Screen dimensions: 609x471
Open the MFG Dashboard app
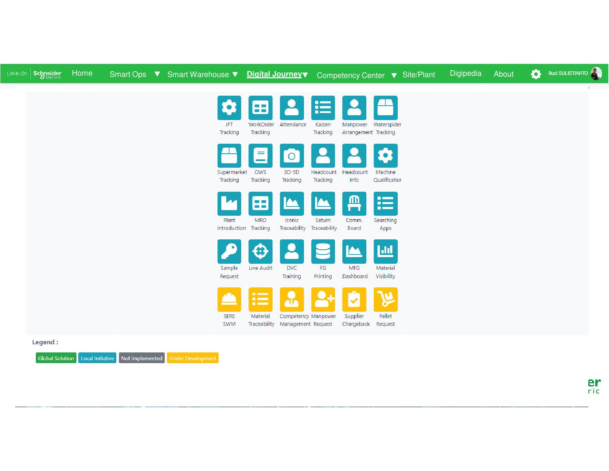coord(354,251)
